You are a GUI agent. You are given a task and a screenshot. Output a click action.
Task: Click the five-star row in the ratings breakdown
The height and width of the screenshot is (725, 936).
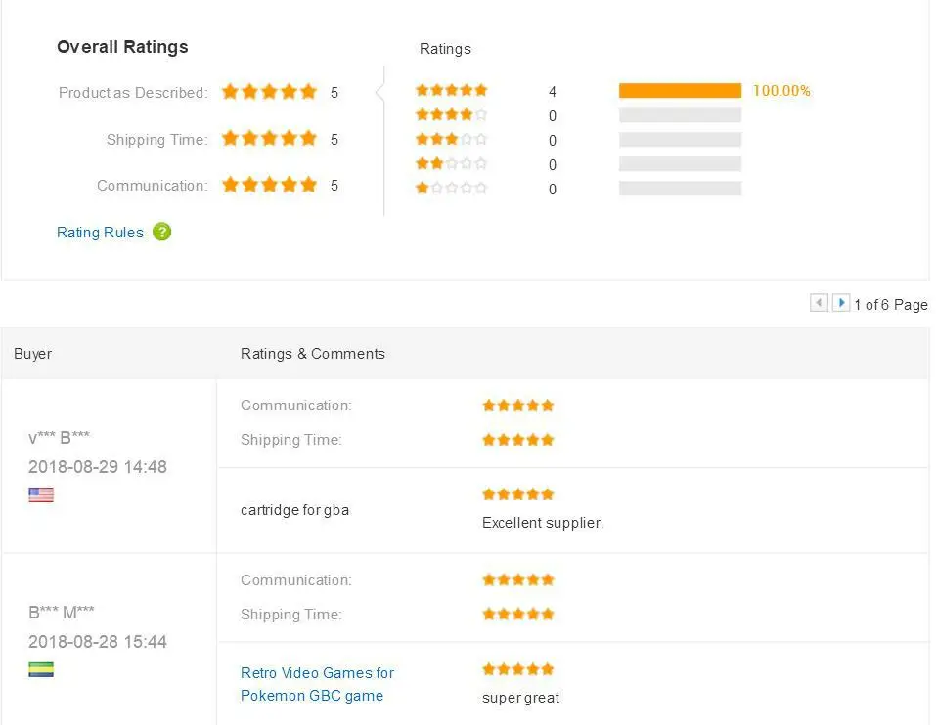(451, 91)
